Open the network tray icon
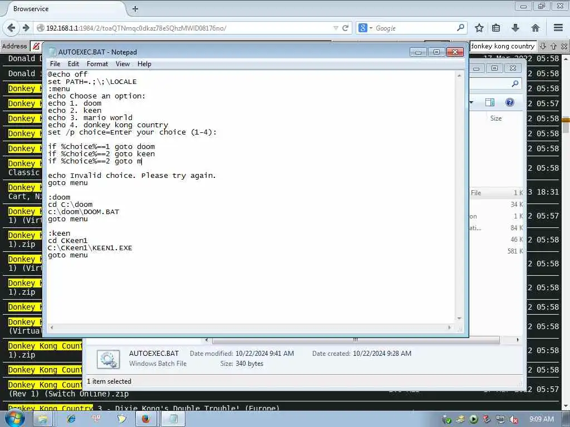 click(500, 420)
